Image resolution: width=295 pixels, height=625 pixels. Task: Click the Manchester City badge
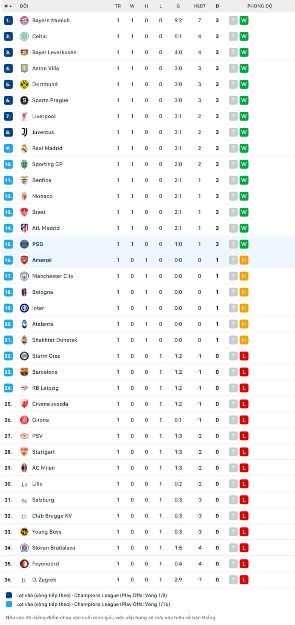(24, 276)
